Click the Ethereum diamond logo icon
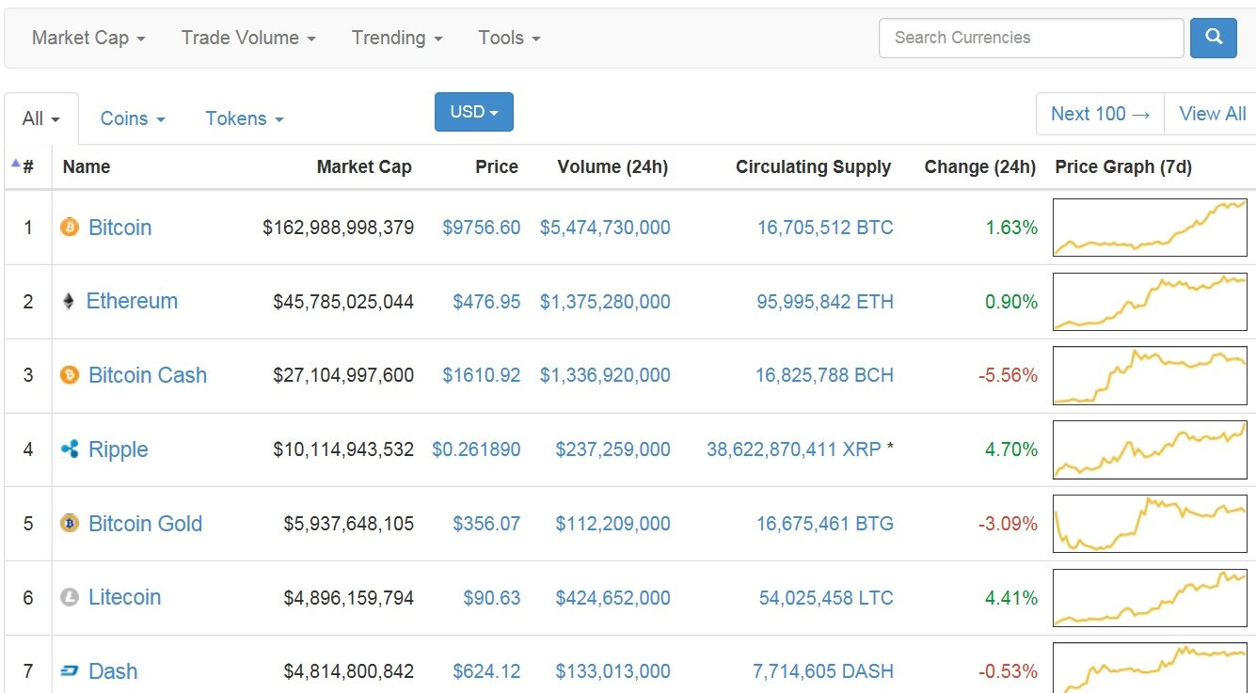 tap(68, 301)
